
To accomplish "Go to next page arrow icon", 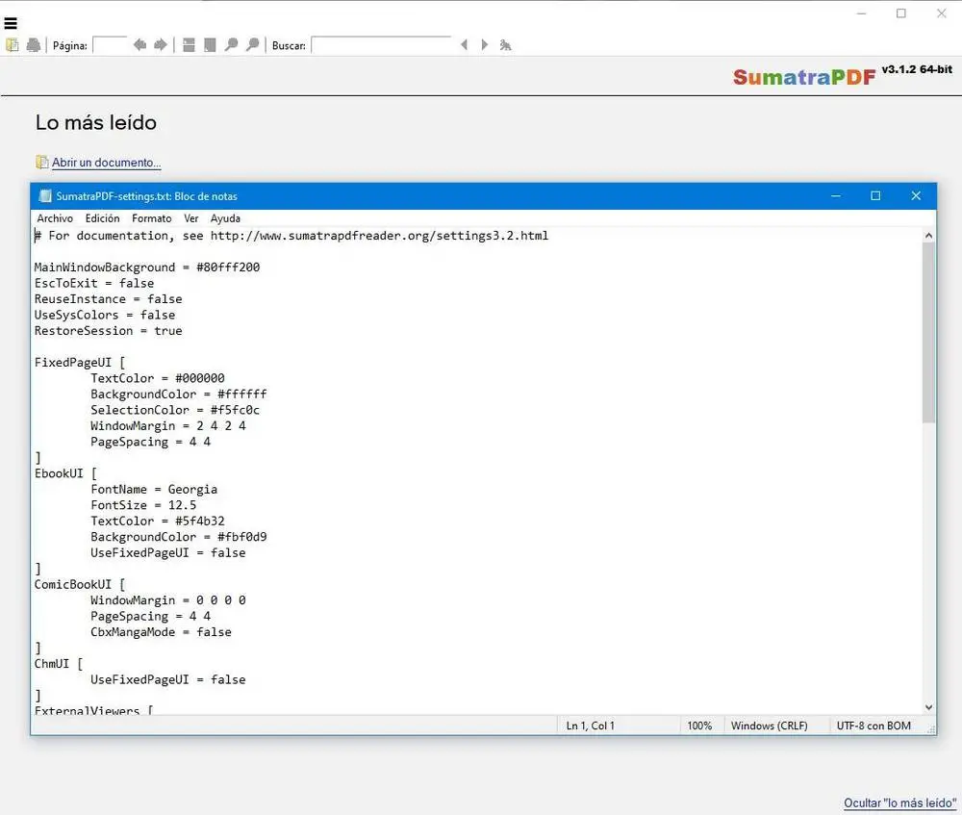I will [x=160, y=45].
